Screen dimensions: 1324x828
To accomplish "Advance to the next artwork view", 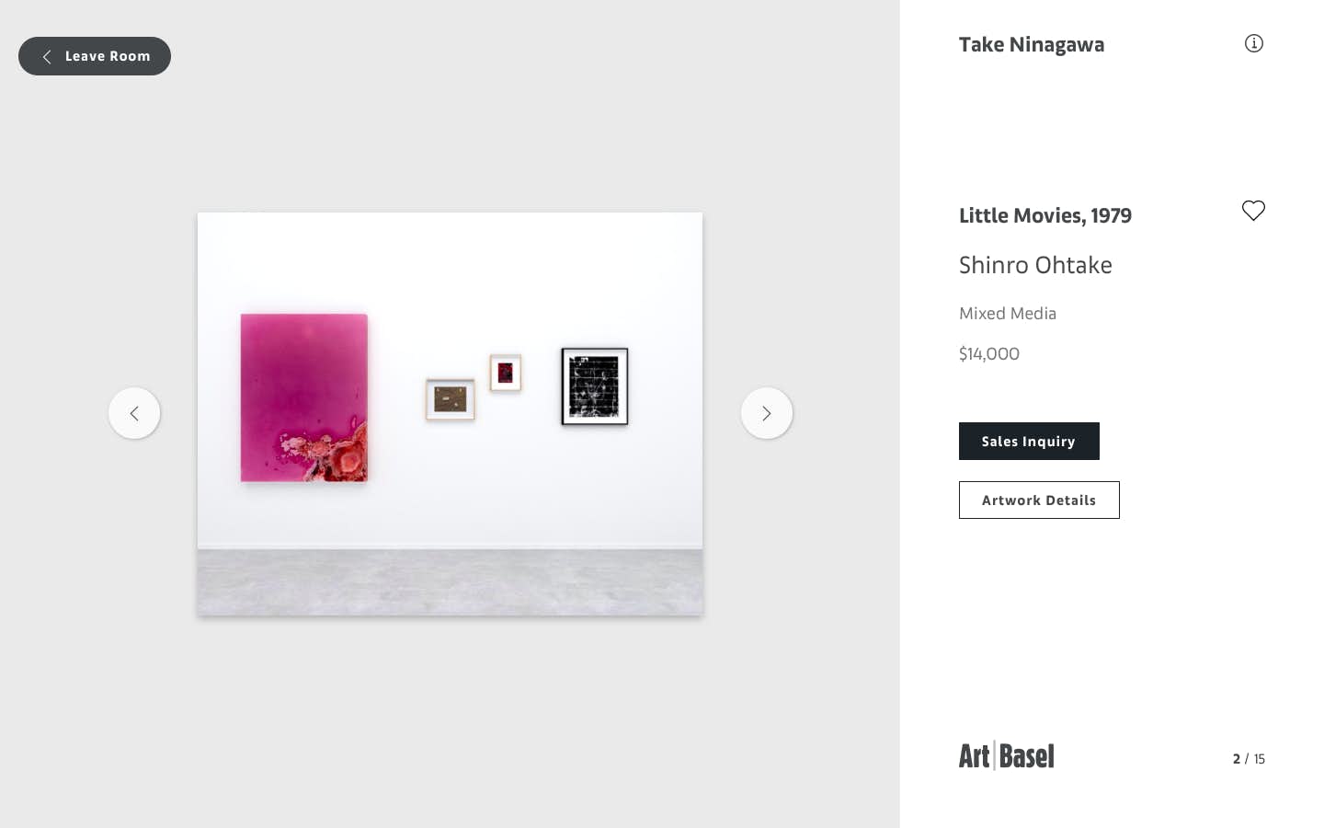I will 767,413.
